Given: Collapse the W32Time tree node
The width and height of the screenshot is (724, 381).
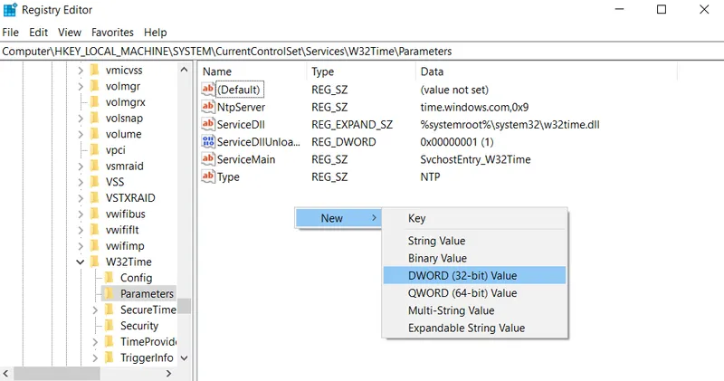Looking at the screenshot, I should [x=81, y=262].
